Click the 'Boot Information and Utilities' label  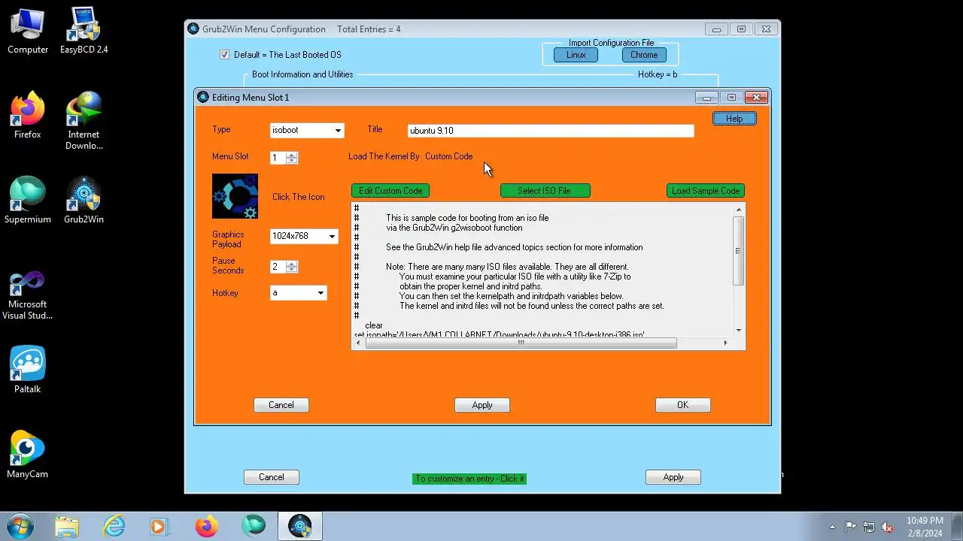click(302, 74)
